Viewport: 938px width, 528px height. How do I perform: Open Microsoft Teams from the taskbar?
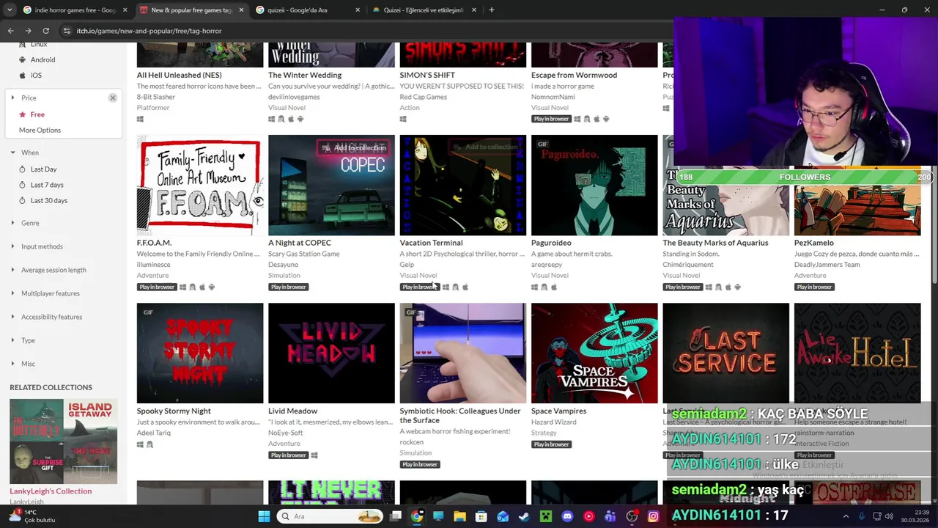[610, 516]
